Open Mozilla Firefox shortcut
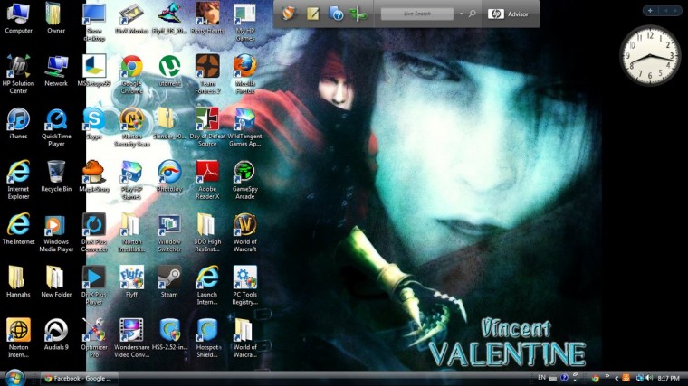The image size is (688, 386). coord(244,74)
